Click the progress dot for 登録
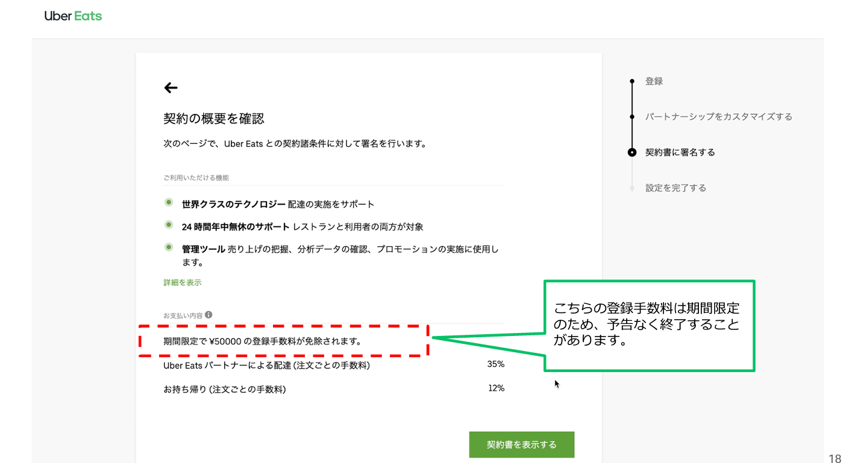This screenshot has height=463, width=843. tap(631, 81)
